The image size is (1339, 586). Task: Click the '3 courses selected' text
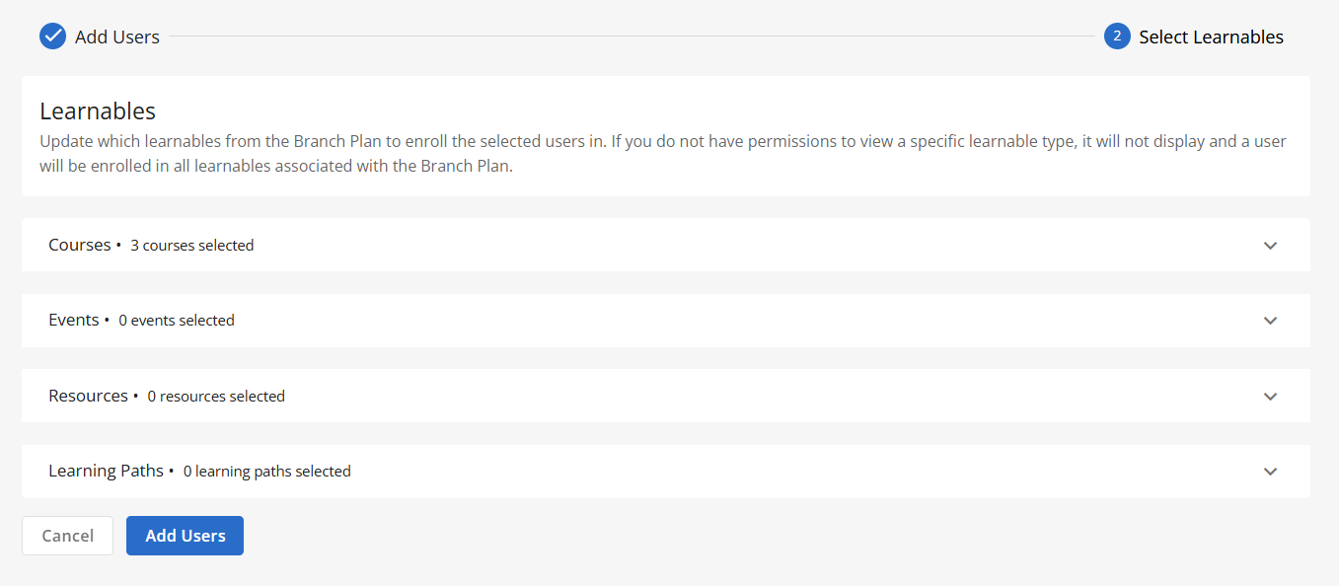click(x=192, y=246)
